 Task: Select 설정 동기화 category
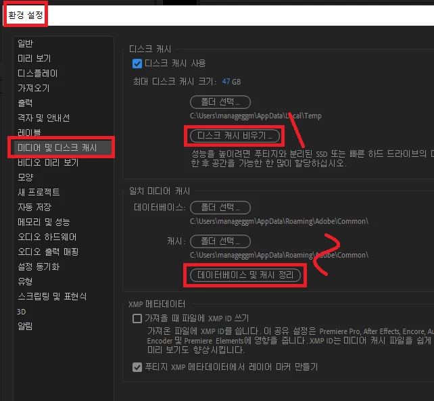tap(39, 266)
